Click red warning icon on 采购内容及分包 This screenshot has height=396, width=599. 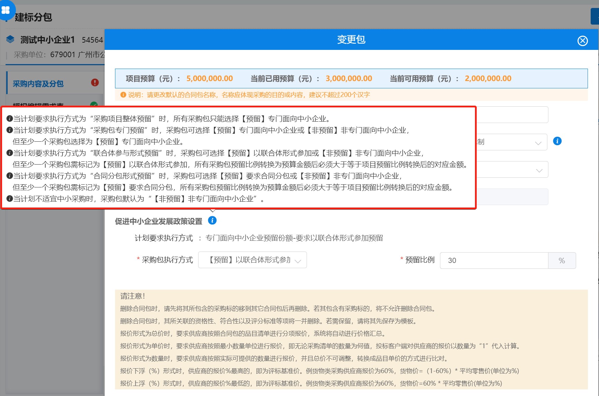pos(95,82)
